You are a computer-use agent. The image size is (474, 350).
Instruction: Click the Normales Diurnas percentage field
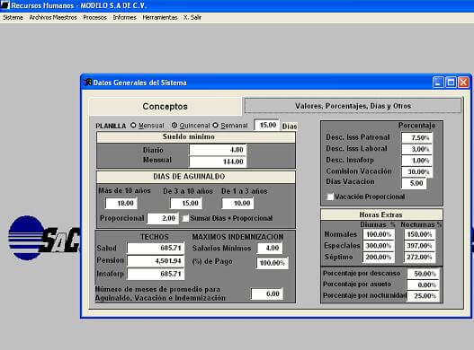pyautogui.click(x=379, y=234)
